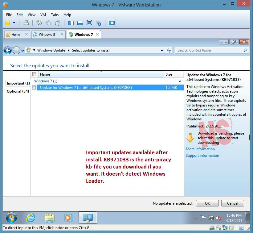Click the Cancel button
253x233 pixels.
[x=233, y=203]
